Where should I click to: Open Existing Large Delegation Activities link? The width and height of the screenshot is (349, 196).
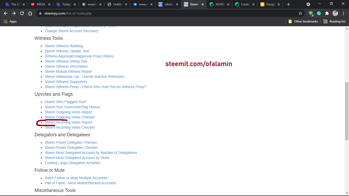(x=73, y=163)
